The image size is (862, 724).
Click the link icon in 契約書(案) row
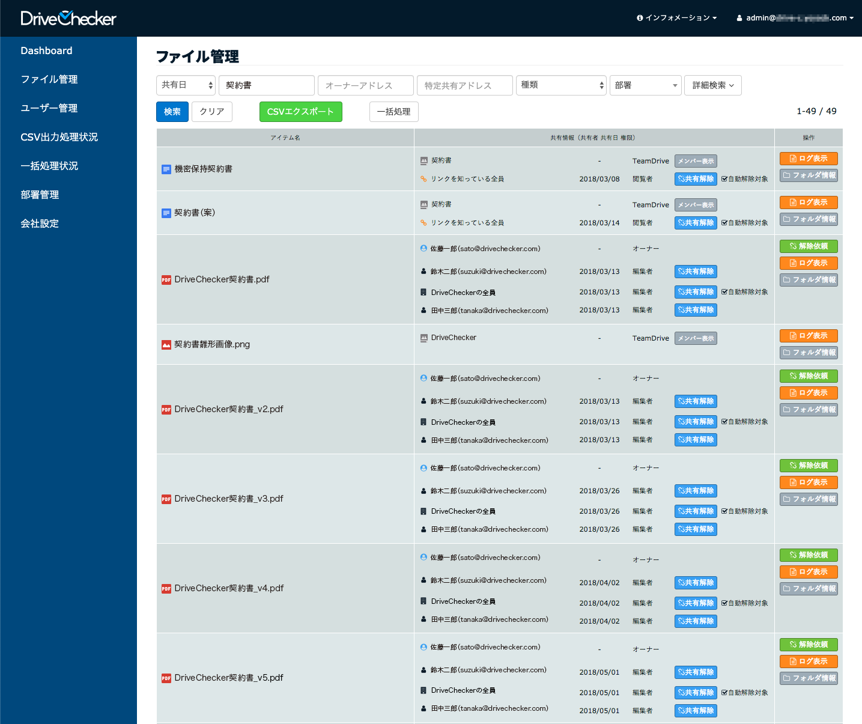[424, 223]
